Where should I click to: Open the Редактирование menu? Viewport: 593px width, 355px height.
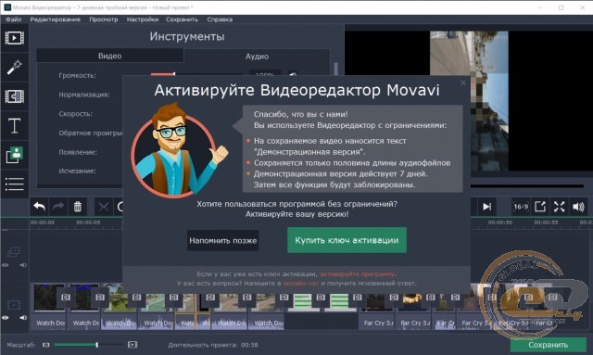pos(56,19)
